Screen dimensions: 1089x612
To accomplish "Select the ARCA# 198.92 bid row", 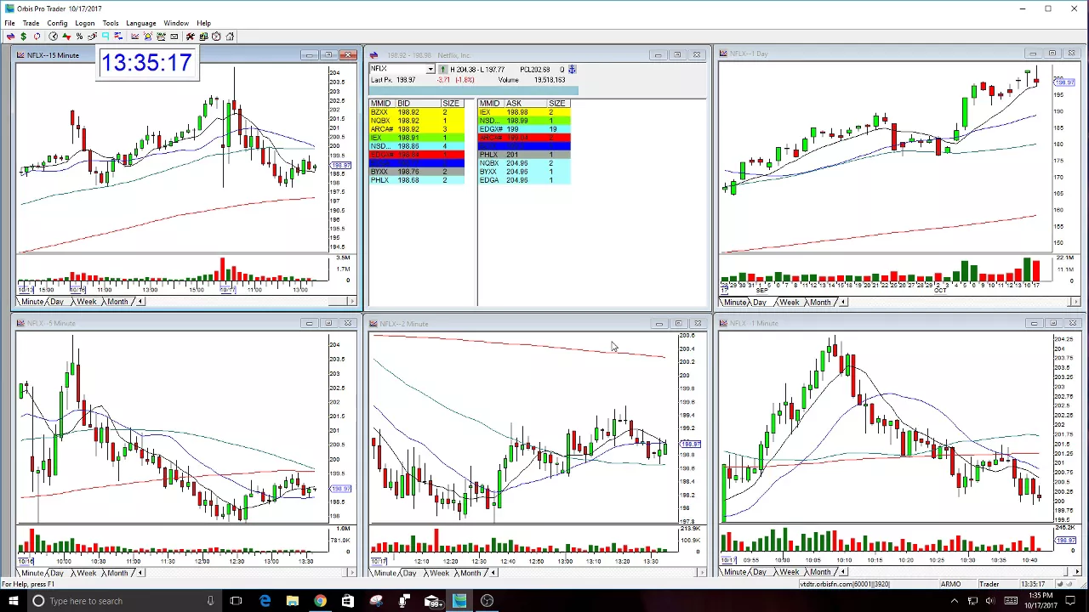I will click(x=417, y=129).
